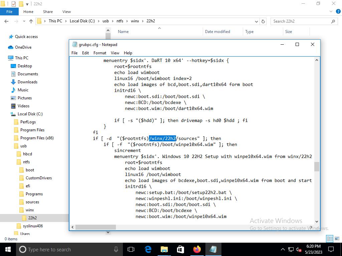Open the notification center icon
The height and width of the screenshot is (256, 342).
point(331,249)
